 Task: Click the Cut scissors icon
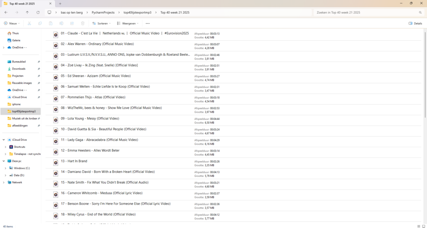coord(30,23)
